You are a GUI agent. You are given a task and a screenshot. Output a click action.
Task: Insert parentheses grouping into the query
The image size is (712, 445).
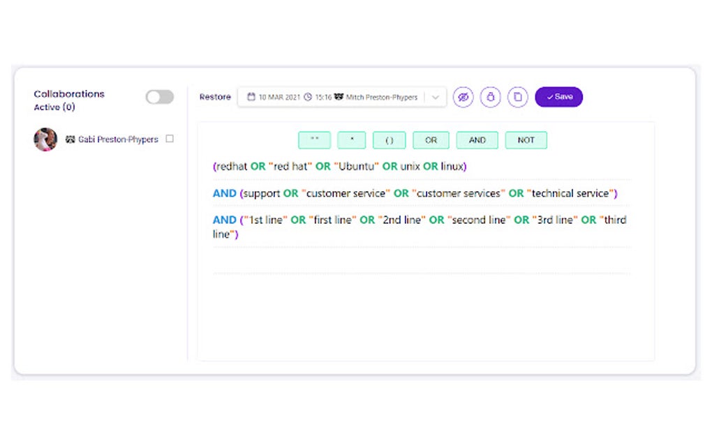[x=390, y=140]
